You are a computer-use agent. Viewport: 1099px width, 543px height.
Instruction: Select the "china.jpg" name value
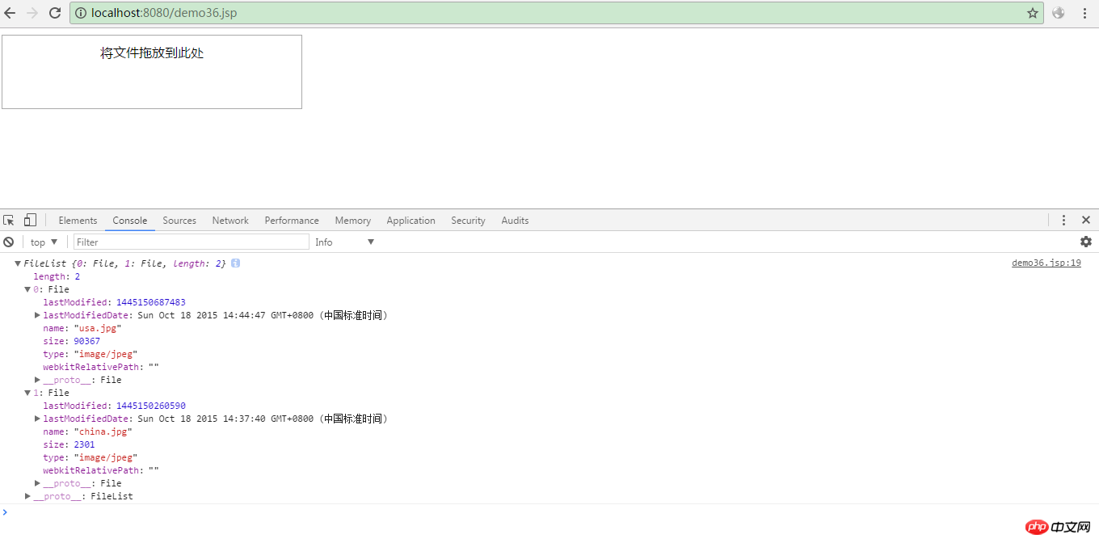(x=103, y=431)
